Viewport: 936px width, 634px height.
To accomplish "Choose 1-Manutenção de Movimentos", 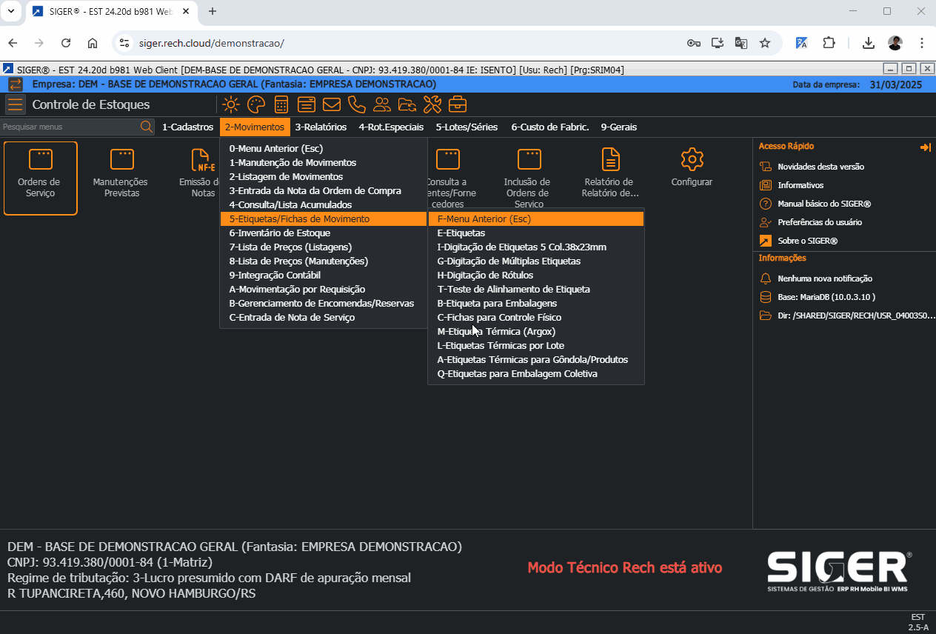I will (324, 162).
